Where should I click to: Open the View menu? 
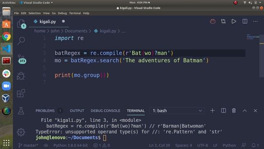(x=46, y=13)
